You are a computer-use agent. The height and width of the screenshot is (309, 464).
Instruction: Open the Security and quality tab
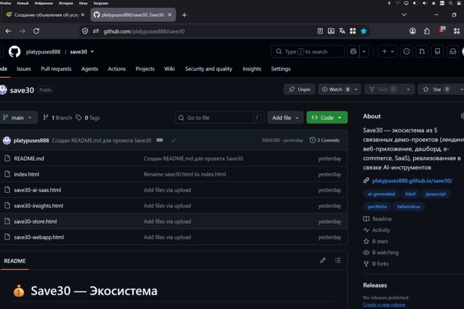208,69
